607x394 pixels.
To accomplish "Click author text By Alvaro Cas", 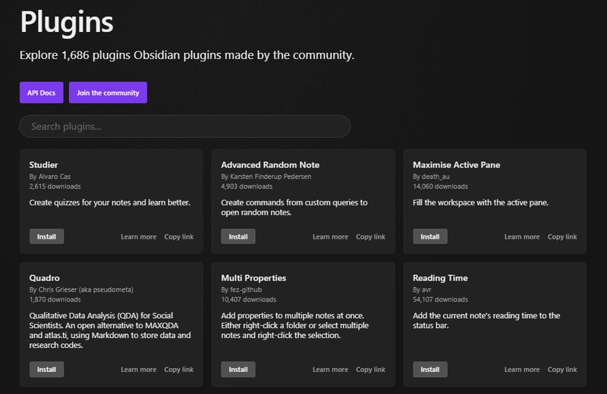I will [x=50, y=177].
